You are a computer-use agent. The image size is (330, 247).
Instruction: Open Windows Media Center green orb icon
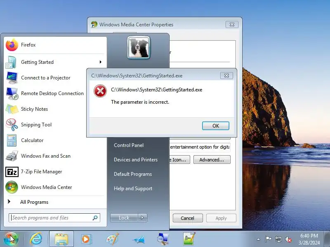12,187
